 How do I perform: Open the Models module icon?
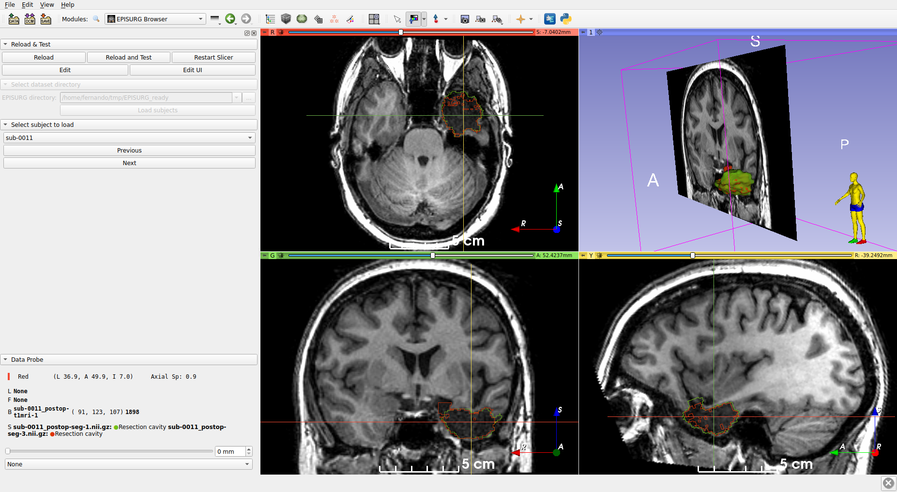click(x=302, y=19)
